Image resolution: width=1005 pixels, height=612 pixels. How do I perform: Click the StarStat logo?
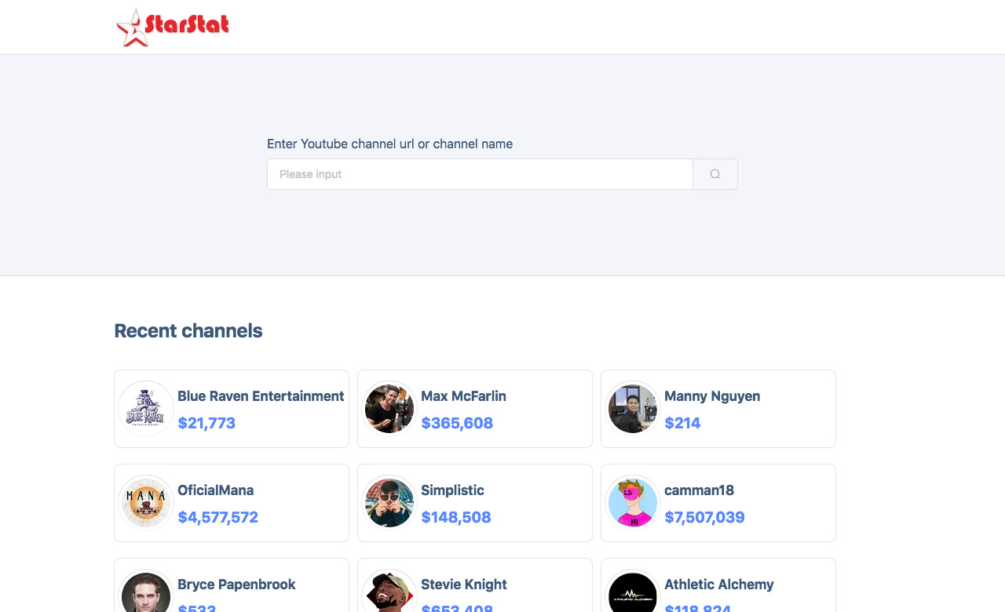[x=173, y=27]
